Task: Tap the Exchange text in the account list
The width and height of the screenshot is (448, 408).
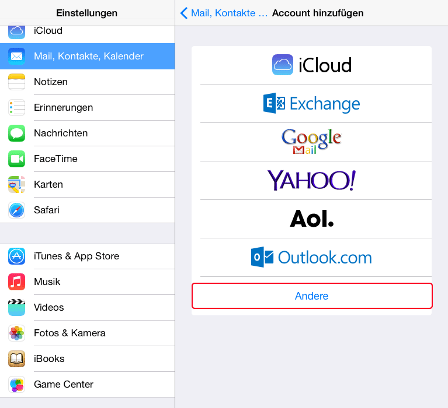Action: (325, 104)
